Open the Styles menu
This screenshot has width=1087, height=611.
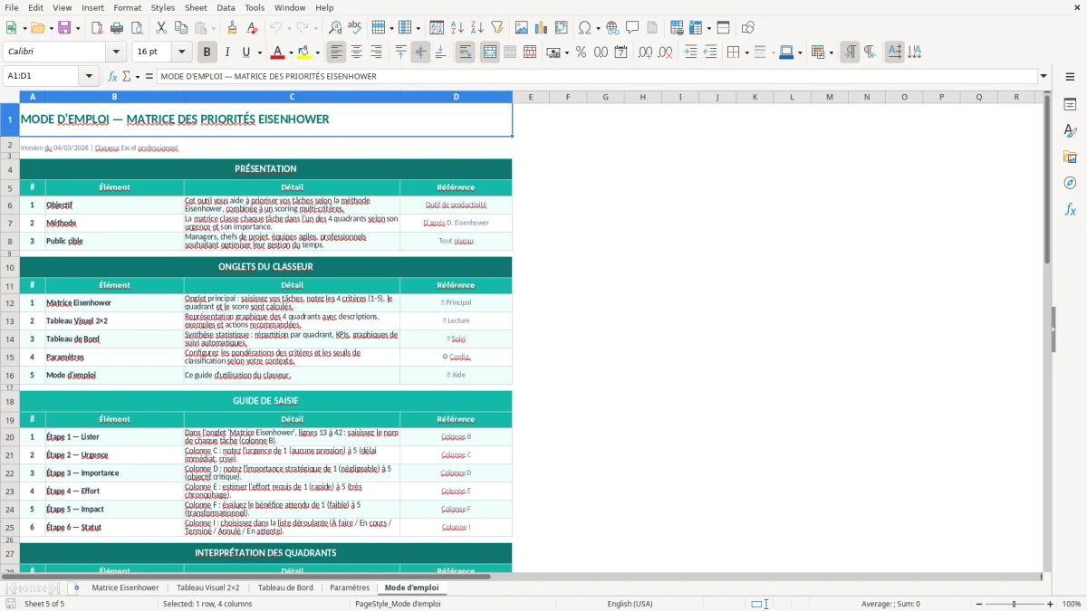coord(163,7)
